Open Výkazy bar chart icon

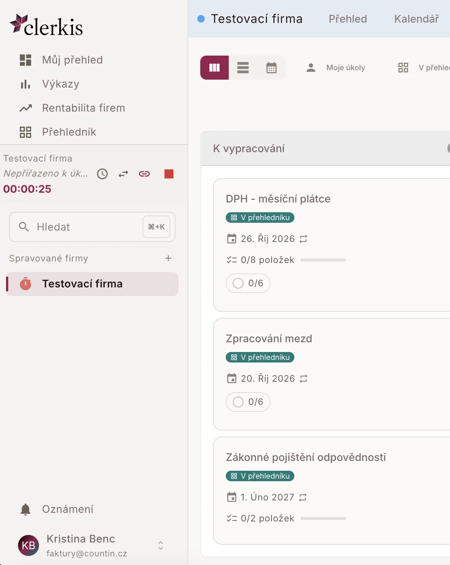tap(25, 84)
